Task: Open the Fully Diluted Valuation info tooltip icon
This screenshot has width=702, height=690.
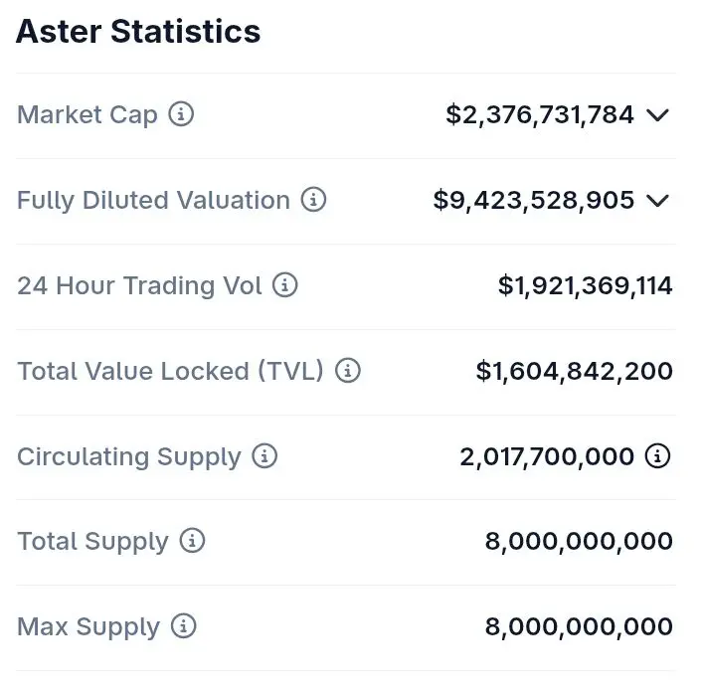Action: 313,200
